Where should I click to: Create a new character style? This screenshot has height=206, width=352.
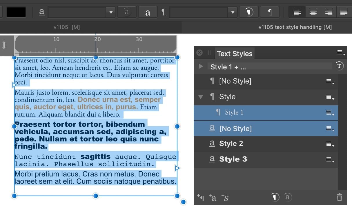coord(213,198)
